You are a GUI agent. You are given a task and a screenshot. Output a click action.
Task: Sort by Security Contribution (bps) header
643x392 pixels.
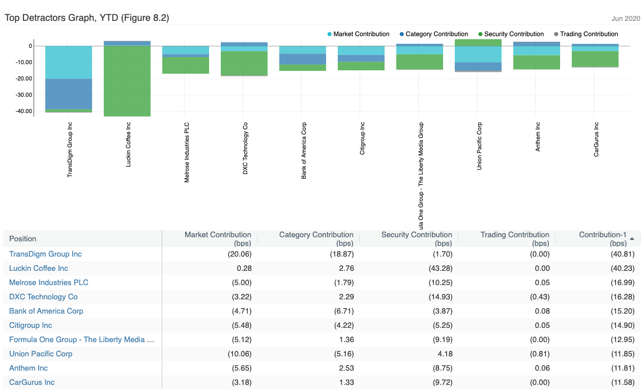417,239
